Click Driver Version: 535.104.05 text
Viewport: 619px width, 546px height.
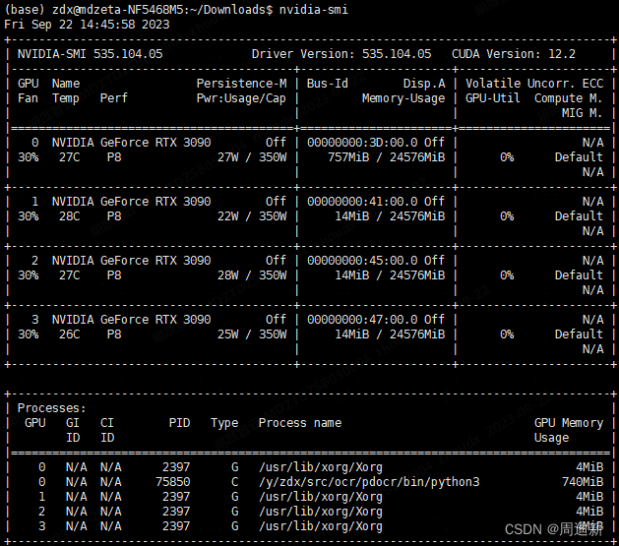coord(341,54)
